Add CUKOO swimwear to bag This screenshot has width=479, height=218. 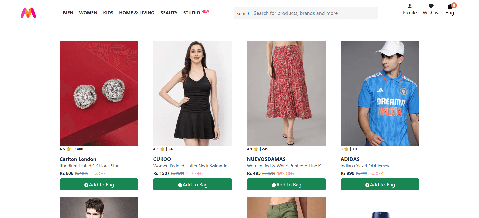193,185
